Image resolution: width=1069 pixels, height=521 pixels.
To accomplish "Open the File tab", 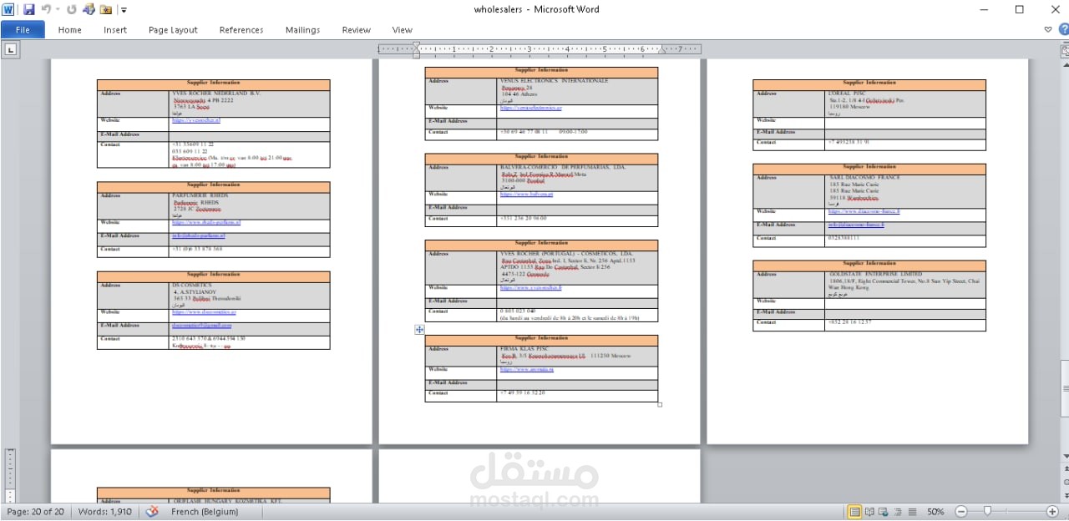I will tap(23, 30).
